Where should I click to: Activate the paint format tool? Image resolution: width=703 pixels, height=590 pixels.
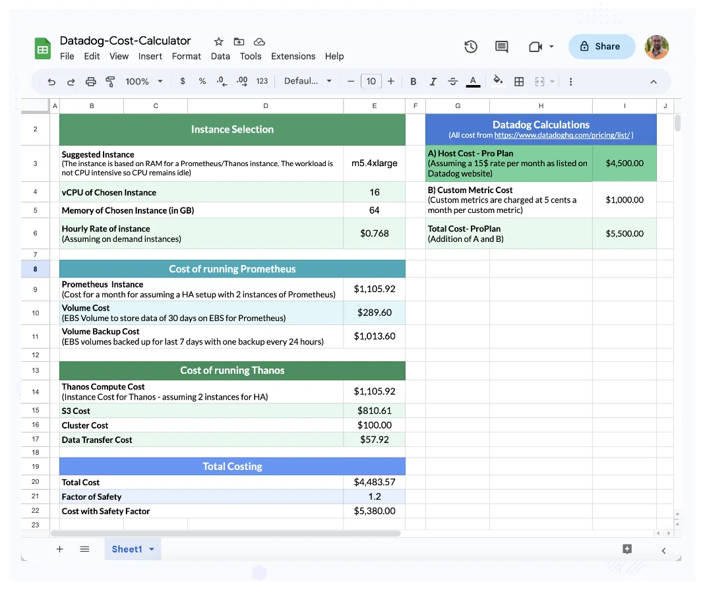point(110,82)
